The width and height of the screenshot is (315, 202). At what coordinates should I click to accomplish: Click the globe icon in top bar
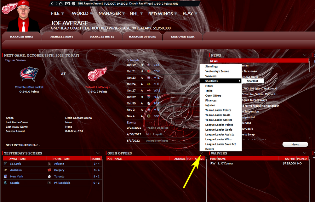tap(73, 4)
